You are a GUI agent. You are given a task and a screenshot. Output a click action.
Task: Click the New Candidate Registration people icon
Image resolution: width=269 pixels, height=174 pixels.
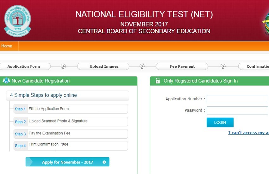tap(6, 81)
